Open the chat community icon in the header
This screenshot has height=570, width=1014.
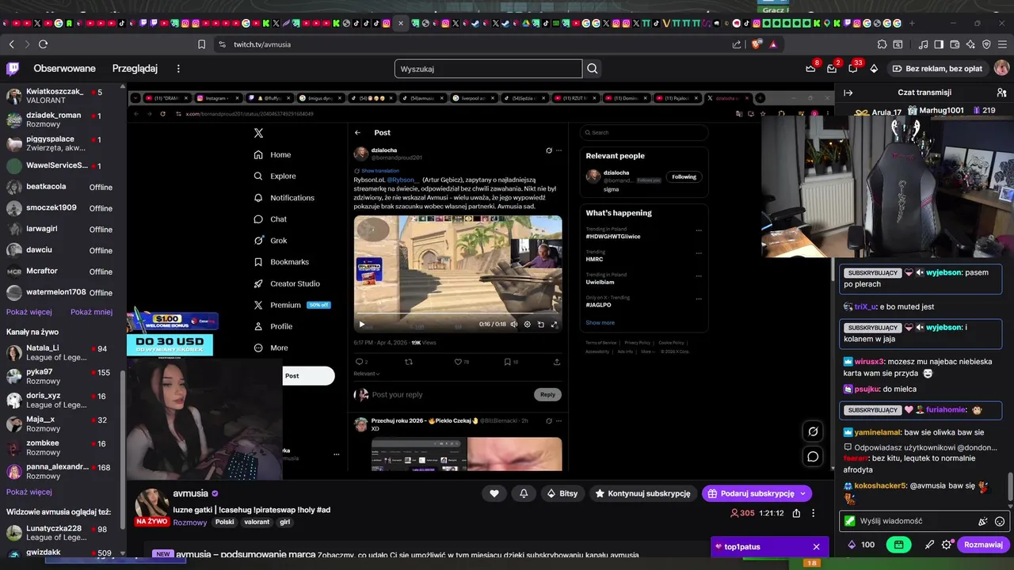[x=1001, y=93]
